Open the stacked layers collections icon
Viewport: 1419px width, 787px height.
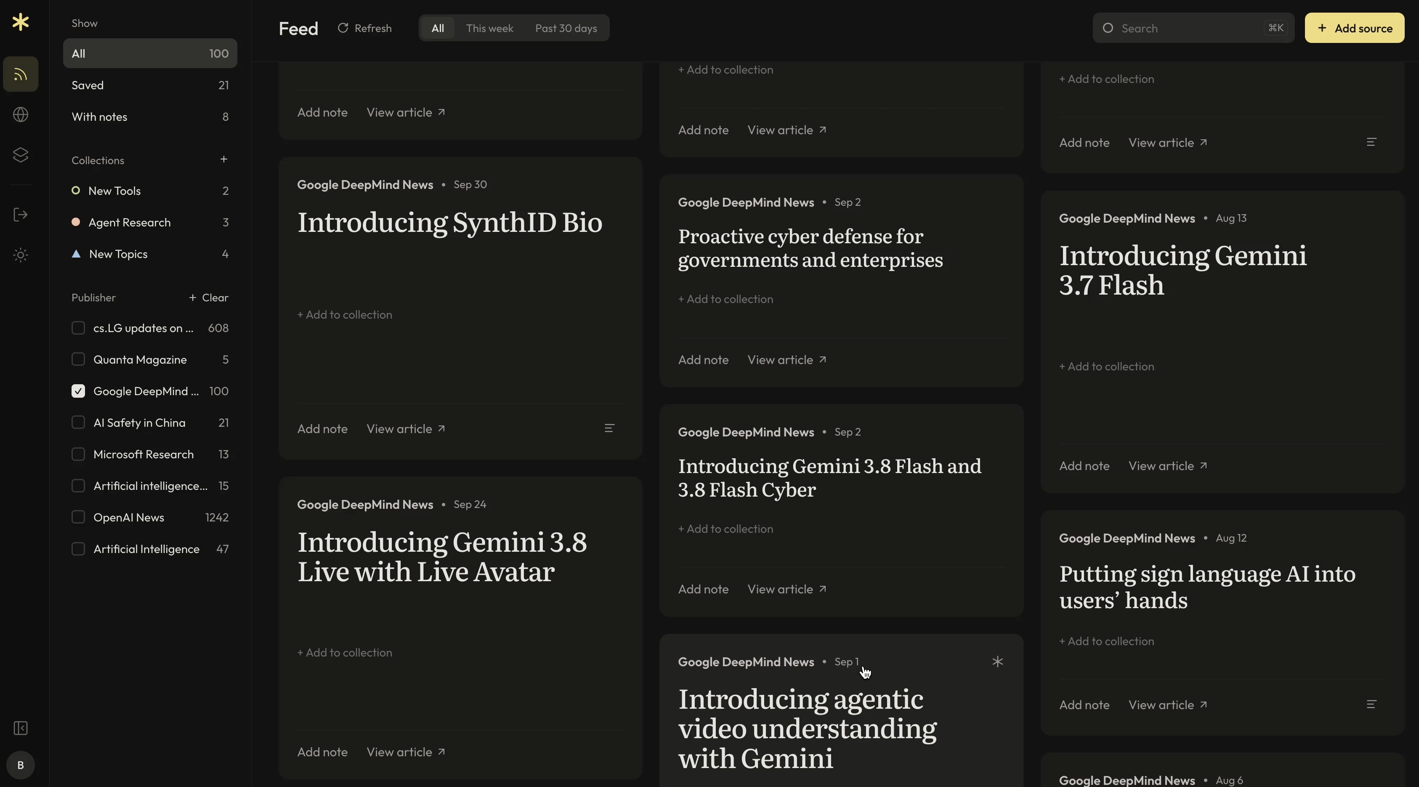click(x=20, y=155)
